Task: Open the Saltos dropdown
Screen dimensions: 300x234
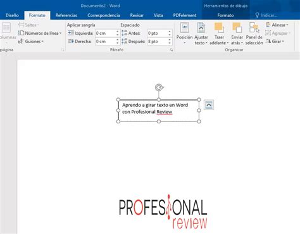Action: 28,25
